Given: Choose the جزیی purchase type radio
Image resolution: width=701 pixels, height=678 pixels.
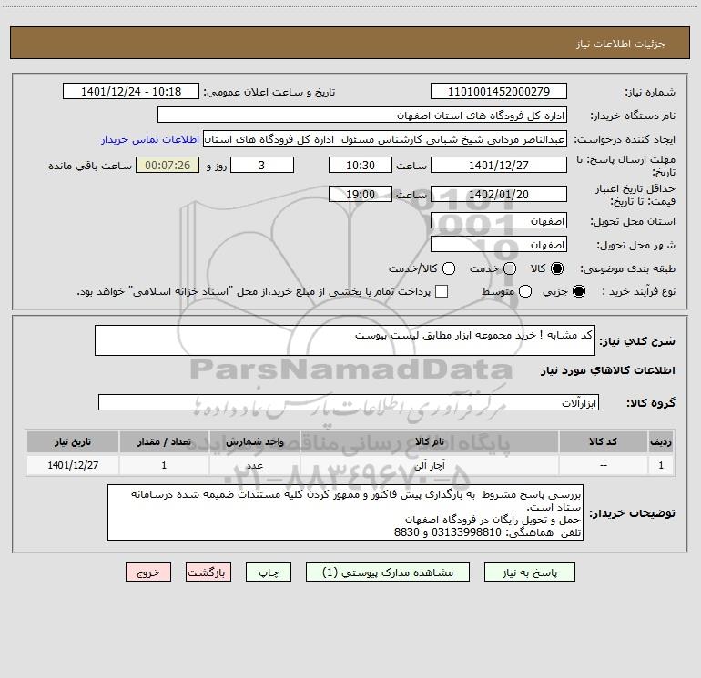Looking at the screenshot, I should tap(578, 291).
